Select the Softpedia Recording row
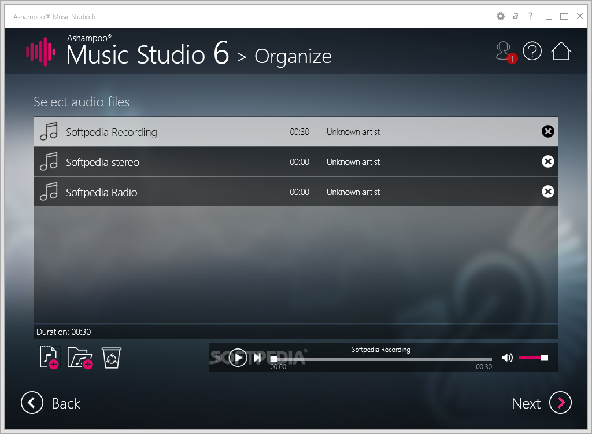592x434 pixels. coord(296,131)
